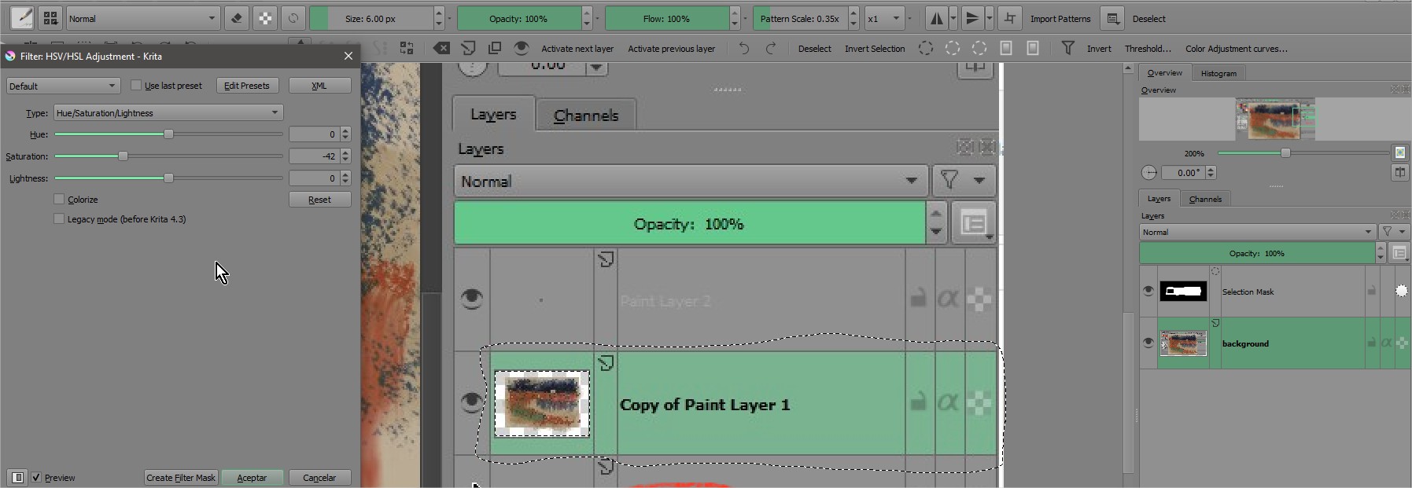Open the layer thumbnail options icon
Image resolution: width=1412 pixels, height=488 pixels.
(1399, 253)
